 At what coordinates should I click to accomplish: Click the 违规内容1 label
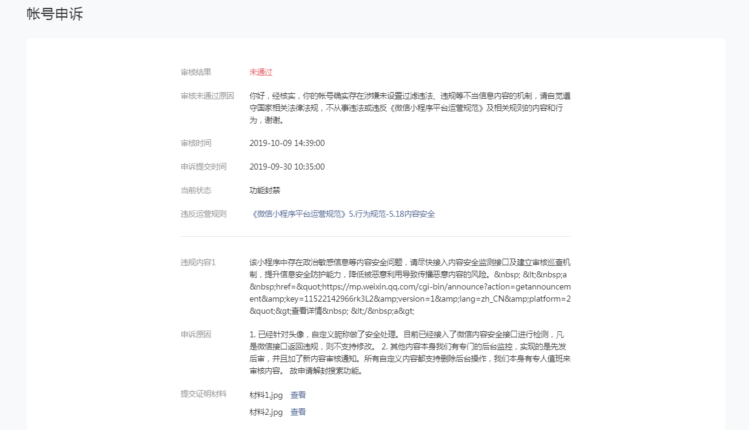[198, 262]
